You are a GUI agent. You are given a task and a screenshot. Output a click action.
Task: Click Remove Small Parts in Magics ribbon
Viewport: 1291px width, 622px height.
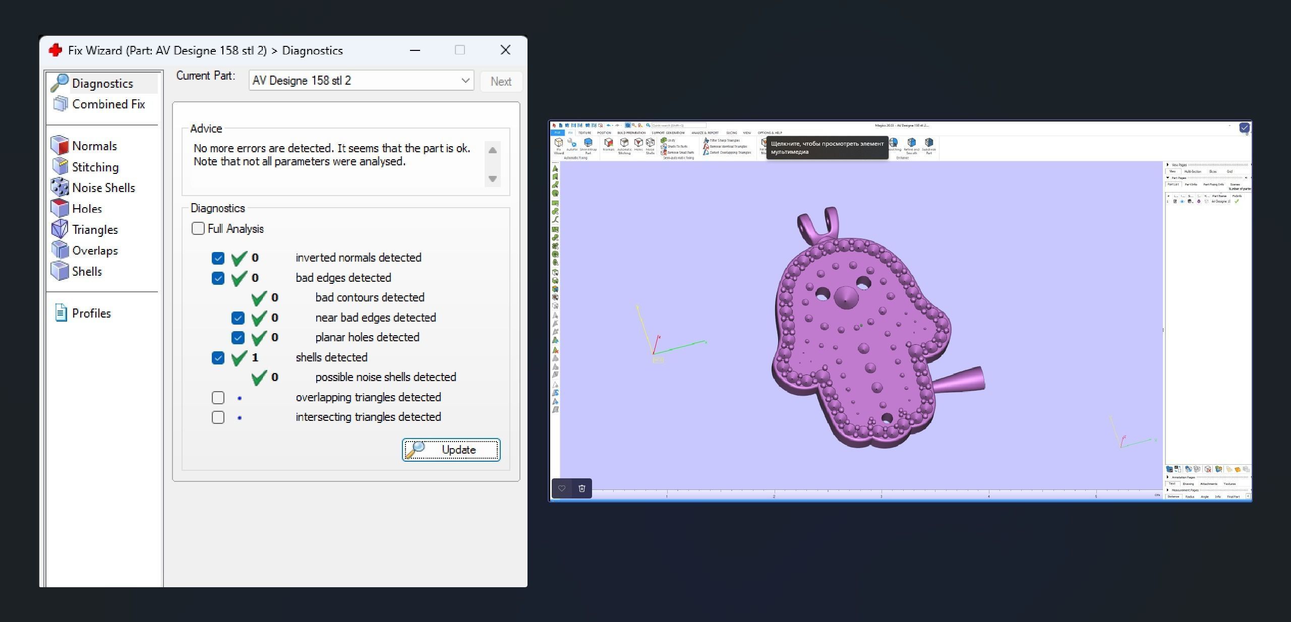point(677,152)
